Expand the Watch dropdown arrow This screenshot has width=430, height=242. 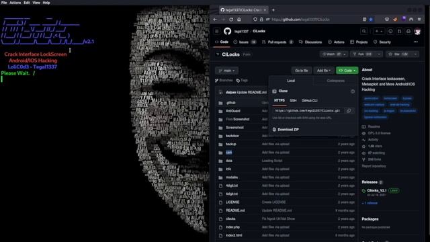[x=345, y=54]
